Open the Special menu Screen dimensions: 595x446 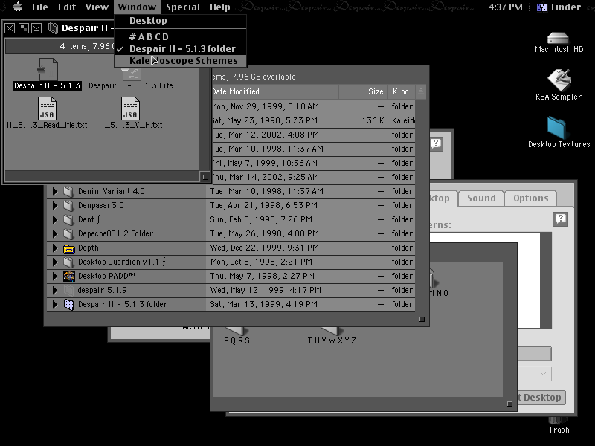click(183, 7)
